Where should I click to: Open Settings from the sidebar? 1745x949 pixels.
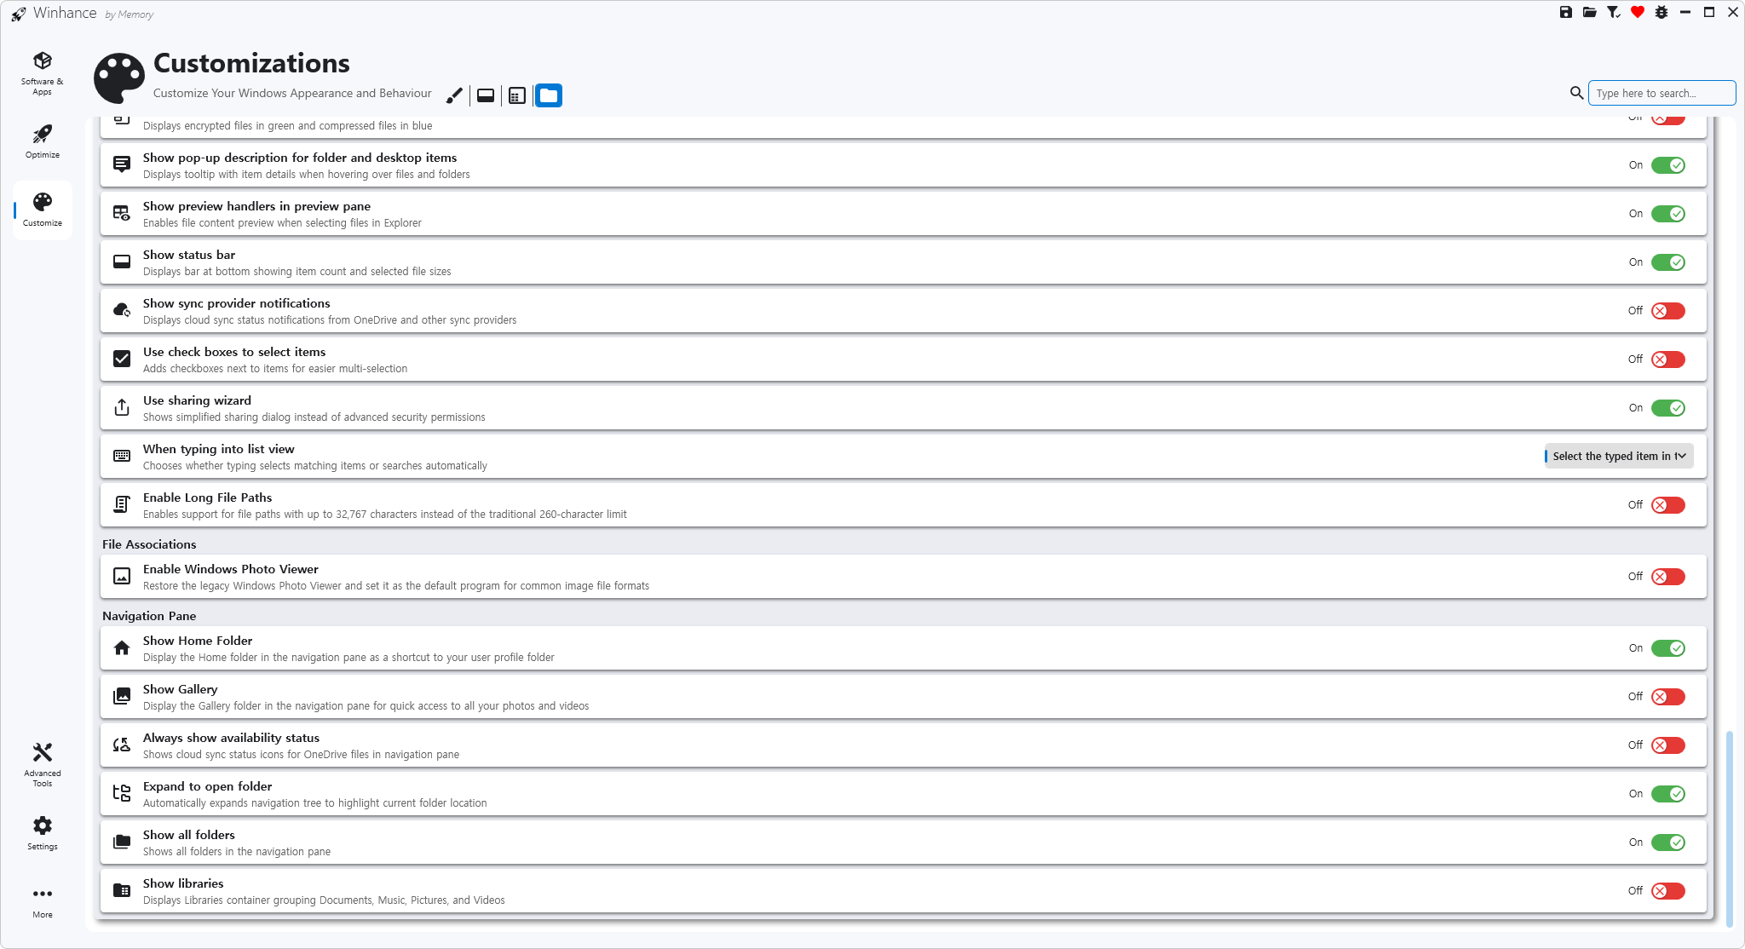click(43, 832)
